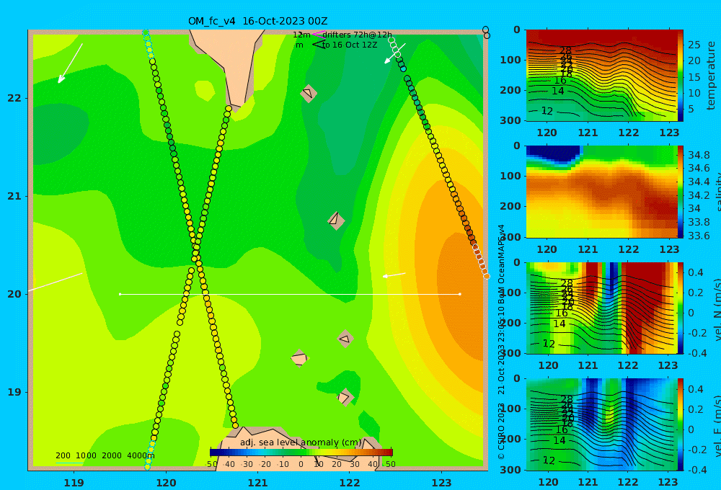Click the 'to 16 Oct 12Z' legend text
721x490 pixels.
[350, 45]
